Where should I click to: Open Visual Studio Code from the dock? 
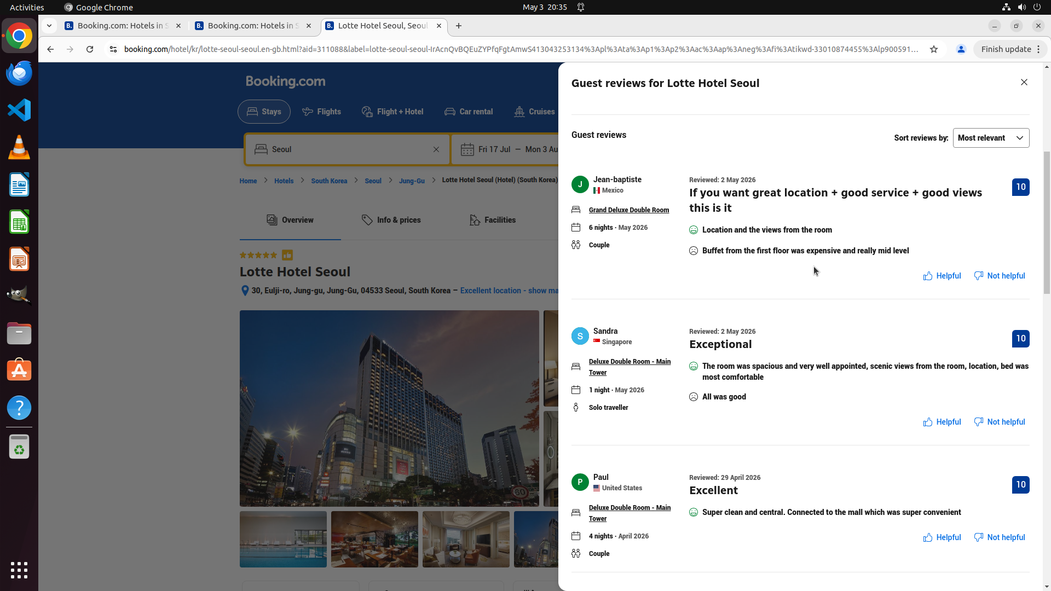[x=19, y=110]
